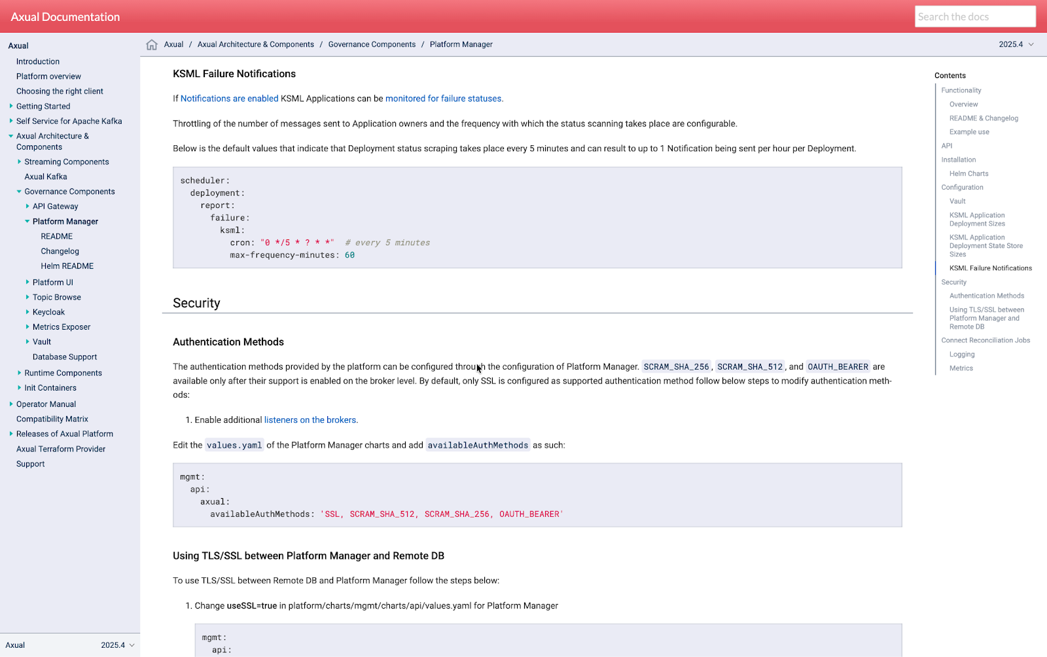This screenshot has width=1047, height=657.
Task: Click the KSML Failure Notifications heading
Action: [x=234, y=74]
